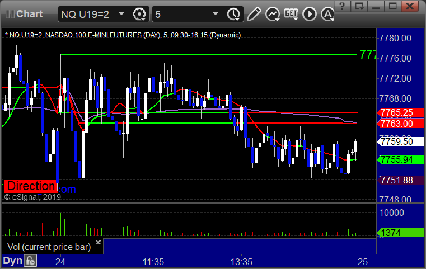The image size is (426, 269).
Task: Click the 7768.00 price axis label
Action: (395, 98)
